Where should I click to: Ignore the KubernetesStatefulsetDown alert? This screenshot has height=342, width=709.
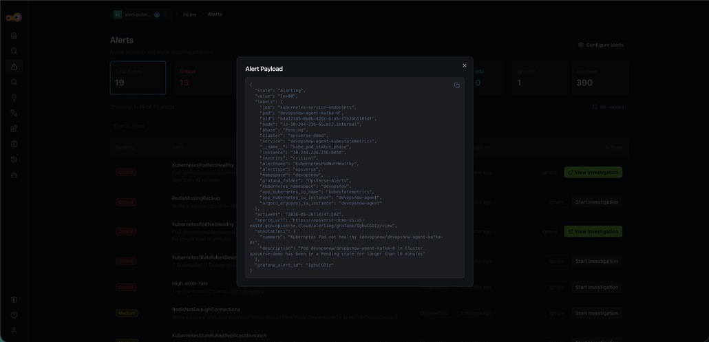point(556,261)
